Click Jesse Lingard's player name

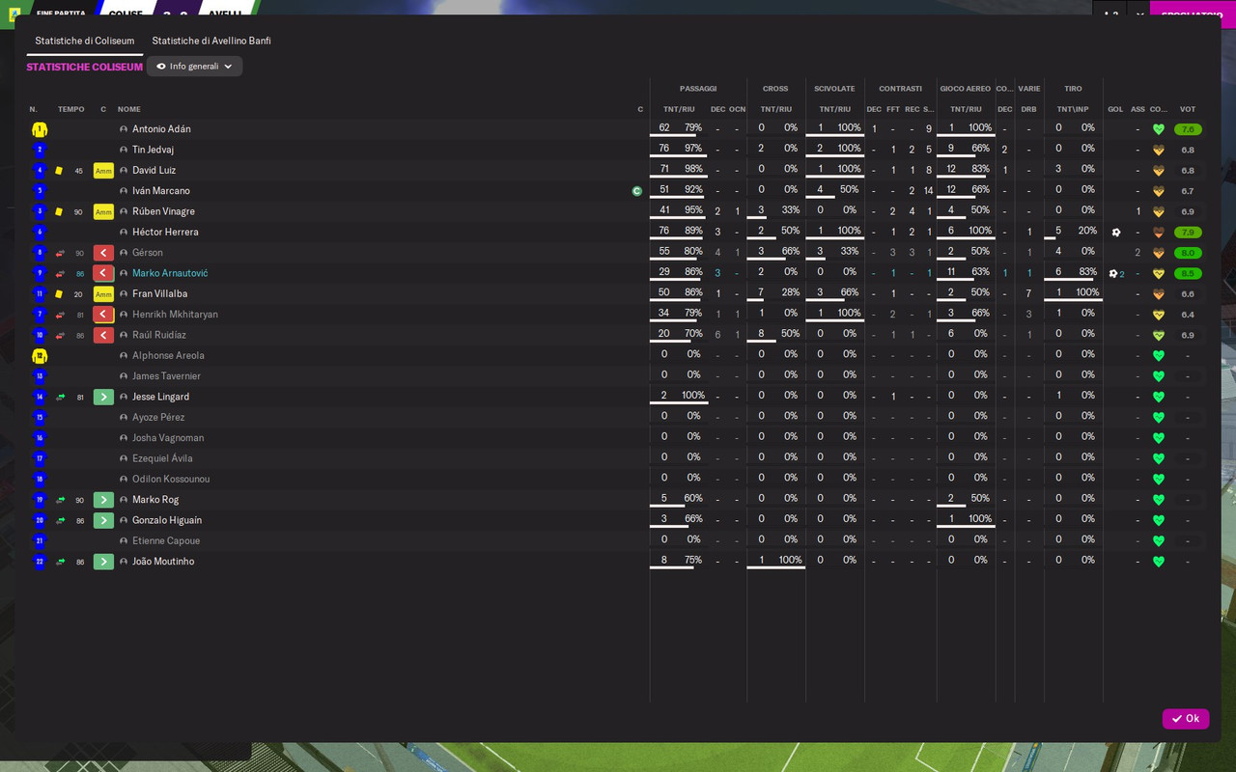click(x=160, y=397)
